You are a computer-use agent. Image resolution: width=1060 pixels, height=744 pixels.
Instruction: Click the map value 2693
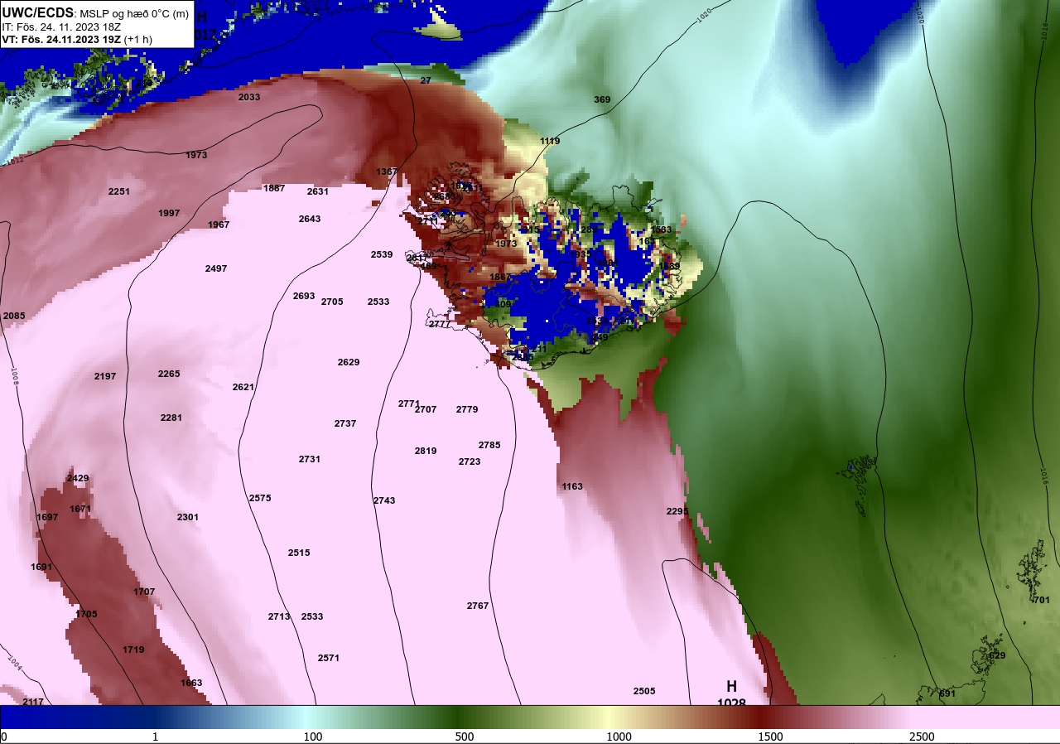304,296
